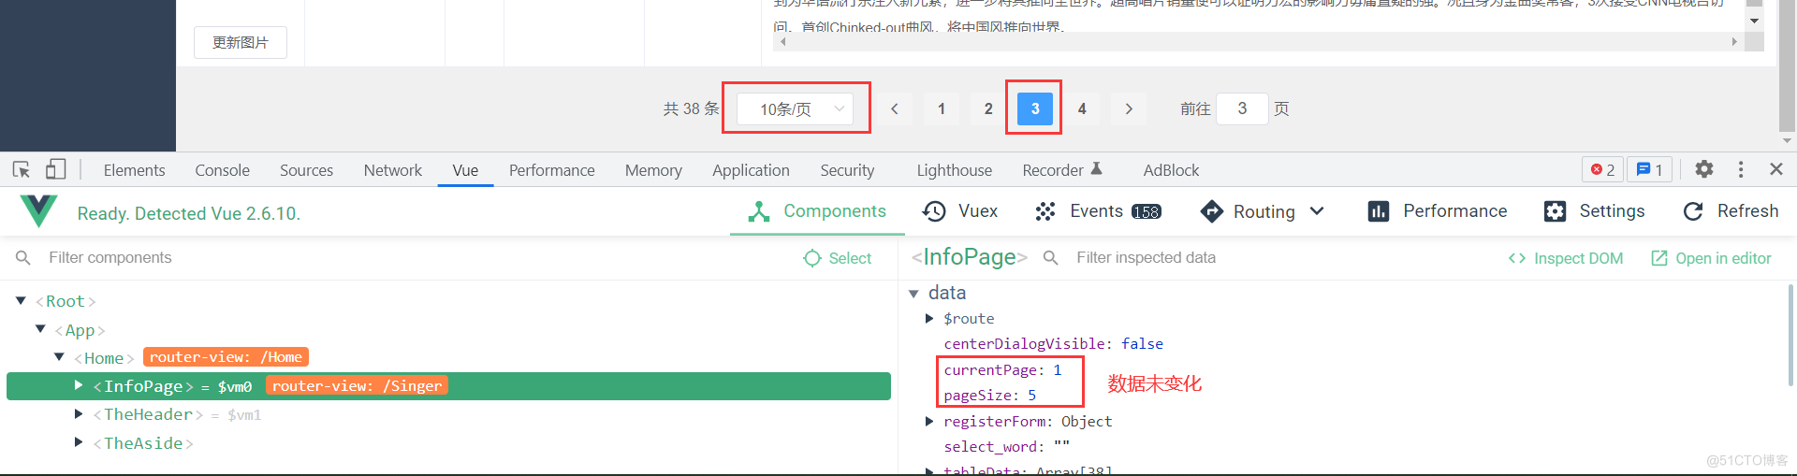Click the Refresh circular arrow icon
Image resolution: width=1797 pixels, height=476 pixels.
(1693, 211)
